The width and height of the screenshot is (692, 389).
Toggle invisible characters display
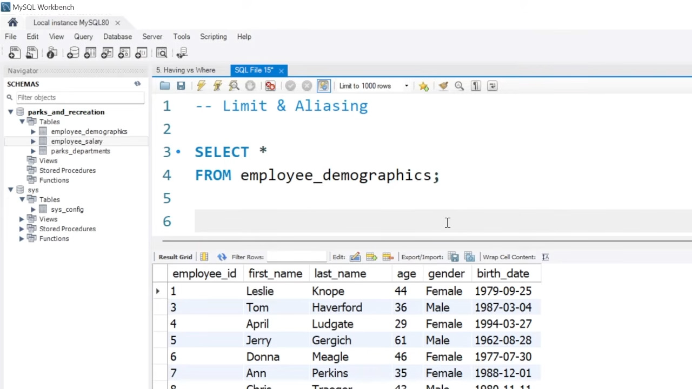(x=476, y=86)
